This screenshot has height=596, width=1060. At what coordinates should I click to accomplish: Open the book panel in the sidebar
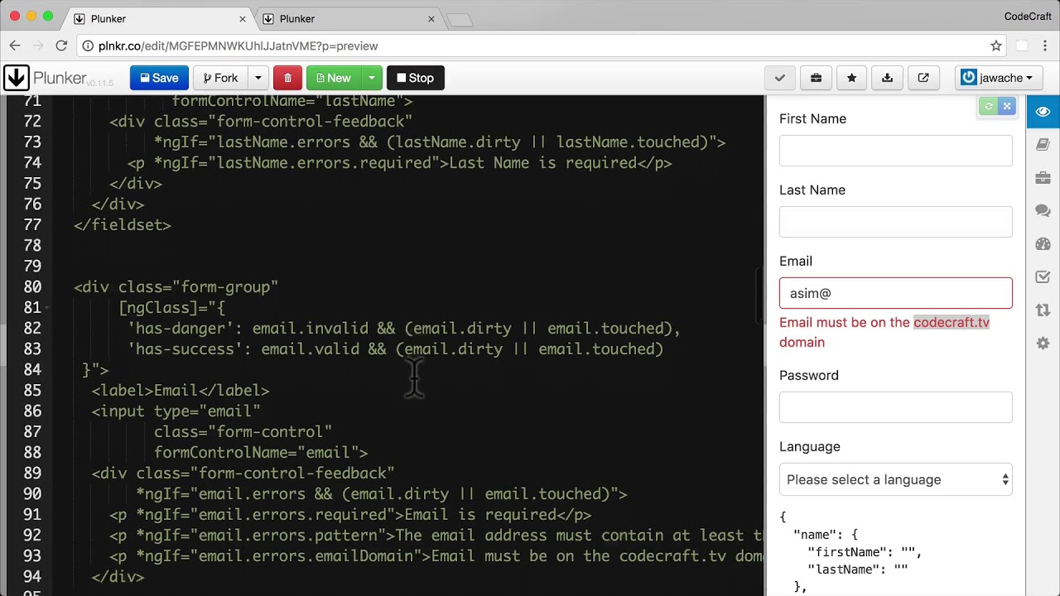pos(1043,145)
